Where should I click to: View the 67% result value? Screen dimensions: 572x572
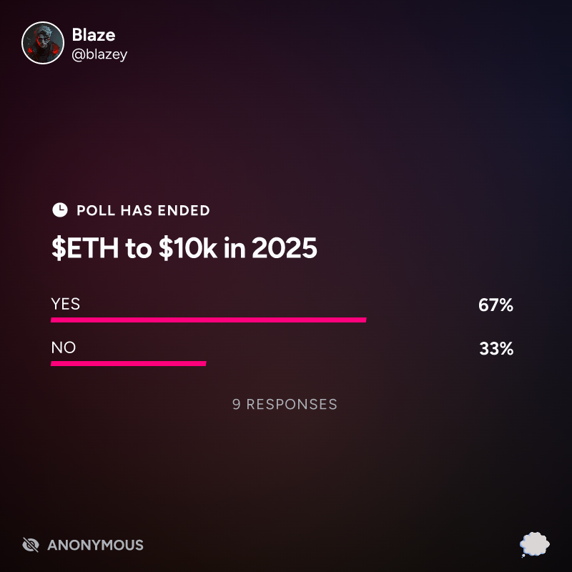coord(495,305)
